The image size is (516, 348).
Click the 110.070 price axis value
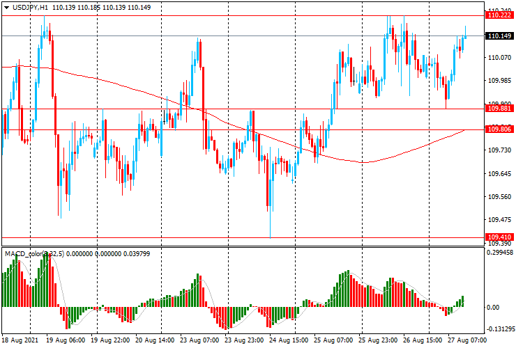click(499, 58)
